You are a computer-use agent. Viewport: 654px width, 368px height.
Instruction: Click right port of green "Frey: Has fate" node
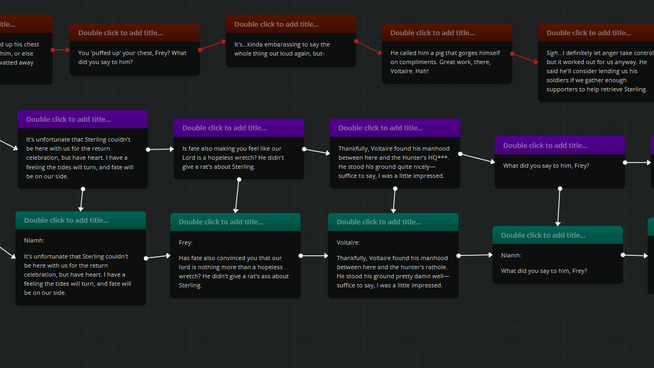coord(301,256)
